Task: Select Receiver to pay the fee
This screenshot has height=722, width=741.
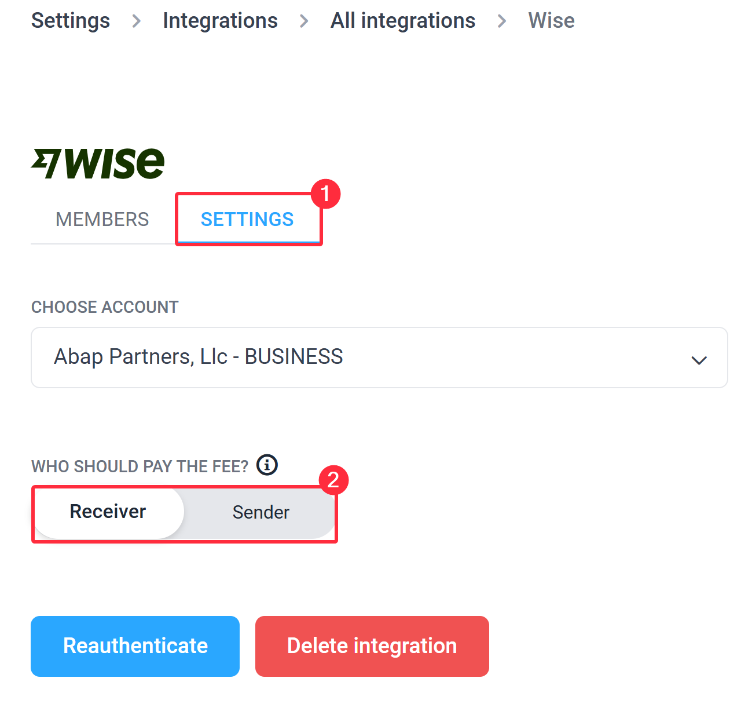Action: [108, 512]
